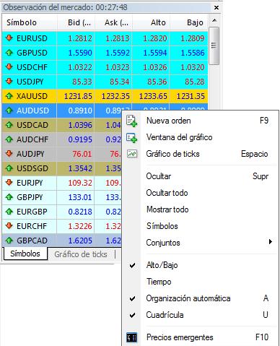Switch to the Gráfico de ticks tab
Viewport: 280px width, 346px height.
[81, 254]
